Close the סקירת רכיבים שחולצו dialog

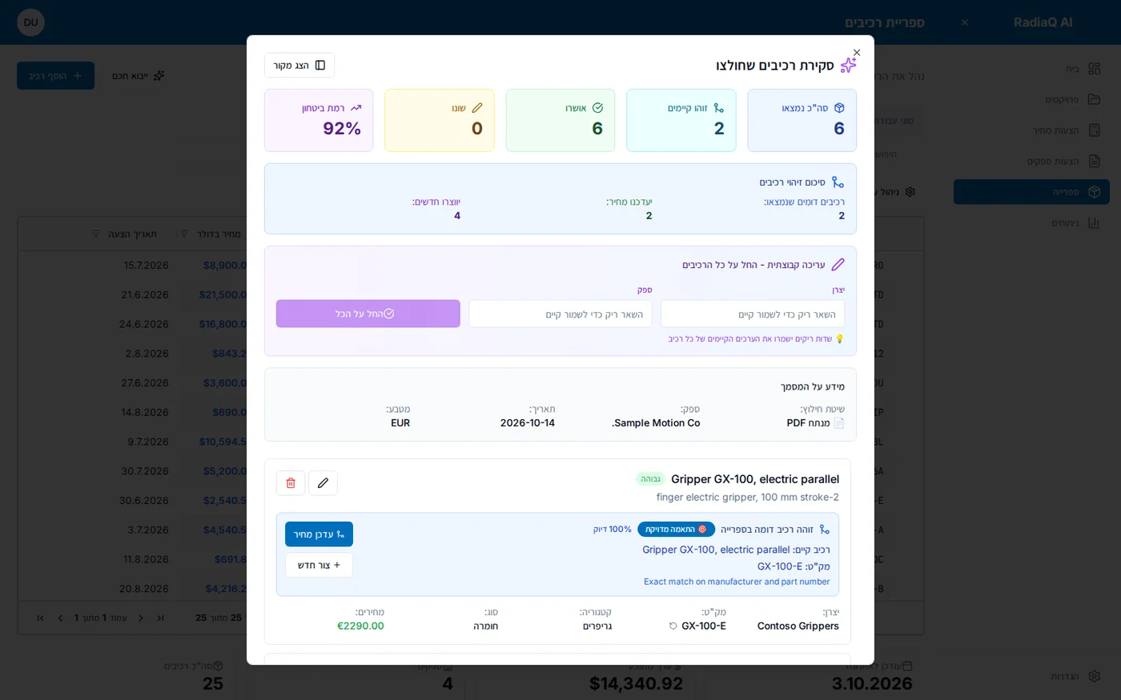857,53
